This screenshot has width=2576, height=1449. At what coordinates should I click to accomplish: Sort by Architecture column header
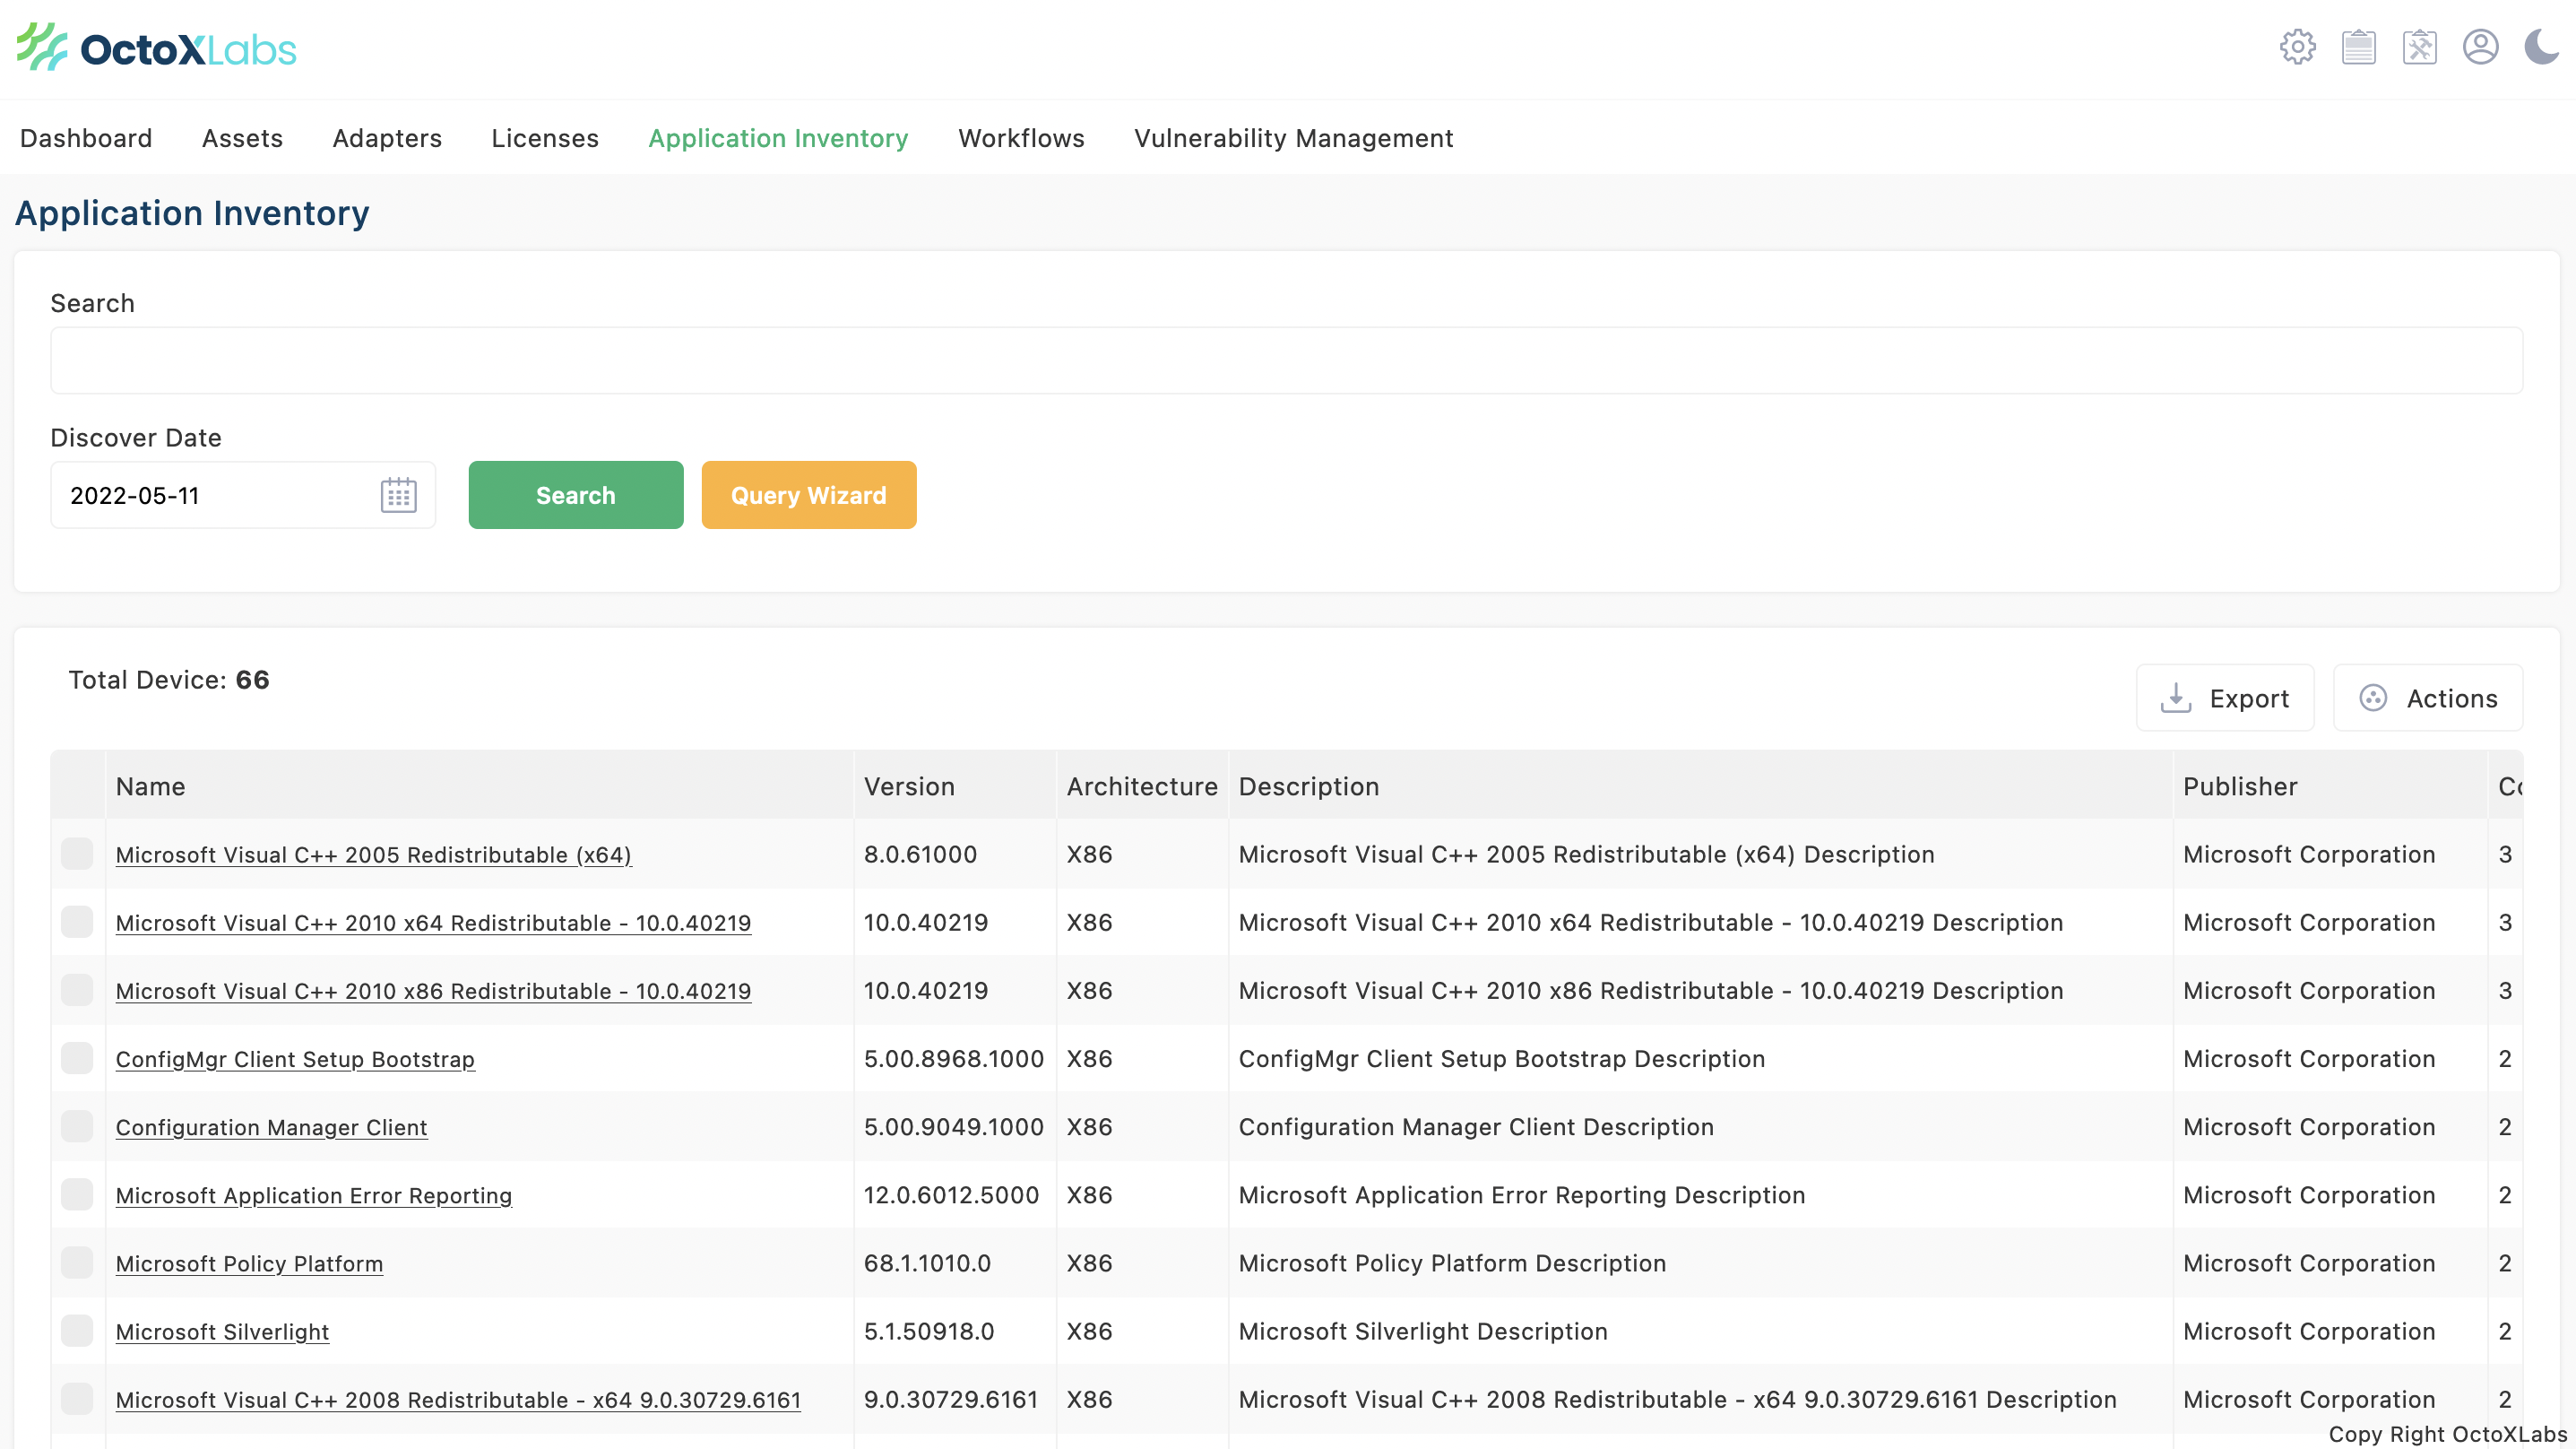1142,786
